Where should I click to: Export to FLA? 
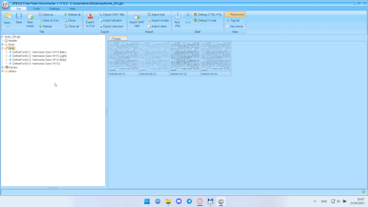tap(90, 21)
